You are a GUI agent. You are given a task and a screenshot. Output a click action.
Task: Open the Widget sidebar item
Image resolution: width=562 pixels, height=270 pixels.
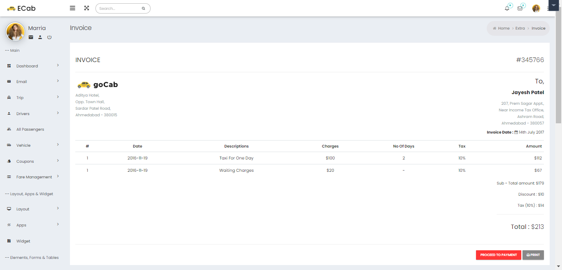pyautogui.click(x=23, y=241)
